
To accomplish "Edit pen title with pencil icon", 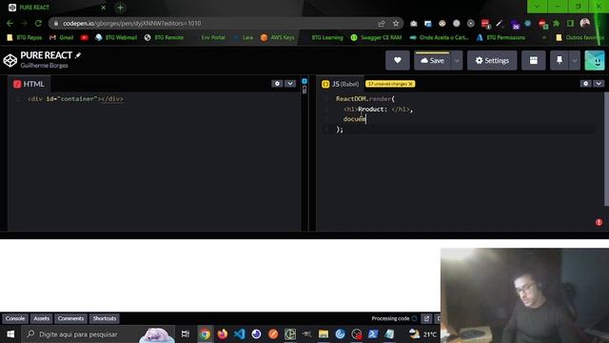I will pyautogui.click(x=78, y=55).
